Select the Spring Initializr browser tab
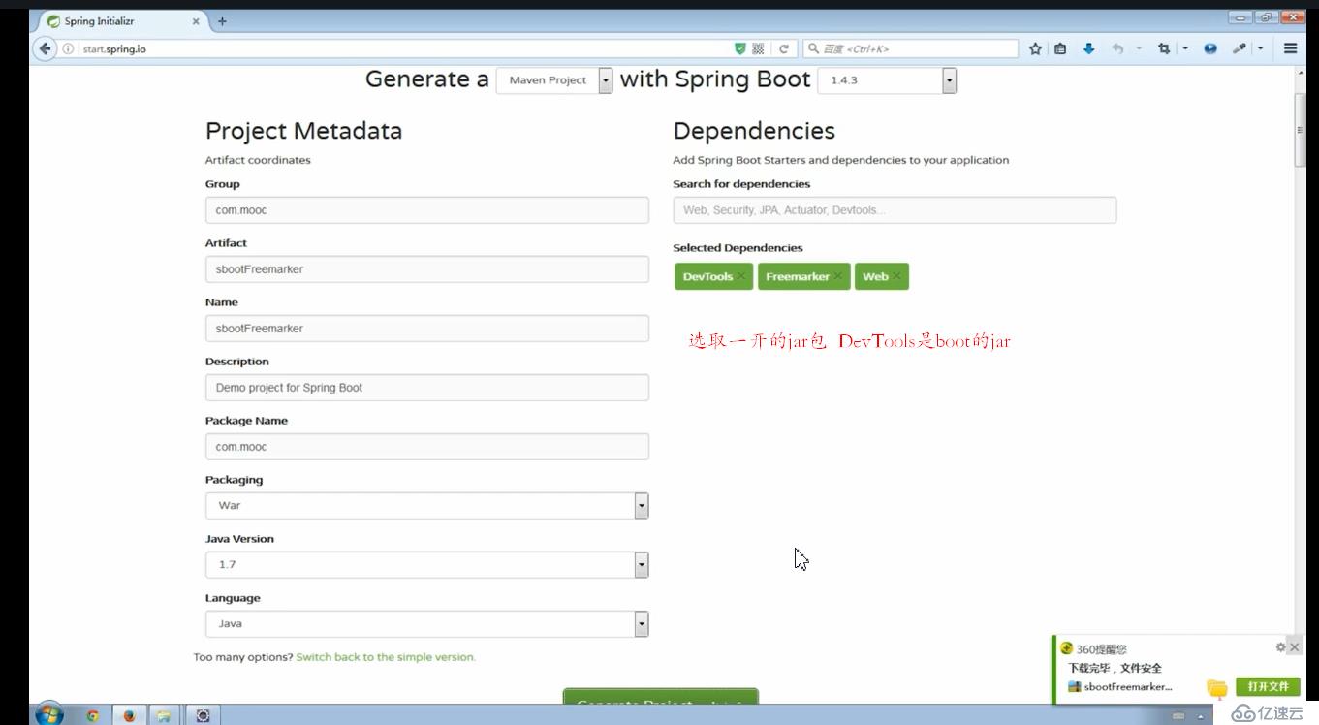1319x725 pixels. [x=120, y=21]
